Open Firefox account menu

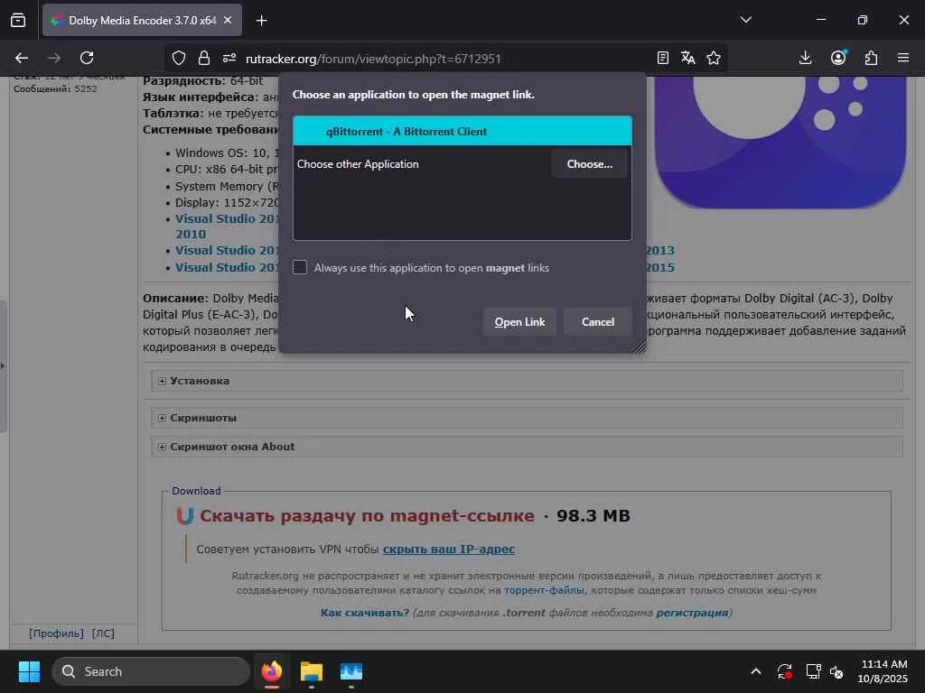[838, 57]
